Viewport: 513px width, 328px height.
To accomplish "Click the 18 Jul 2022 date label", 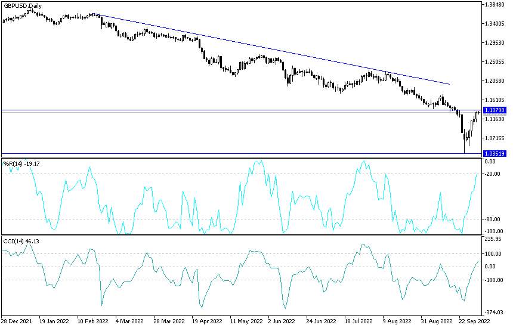I will coord(359,321).
